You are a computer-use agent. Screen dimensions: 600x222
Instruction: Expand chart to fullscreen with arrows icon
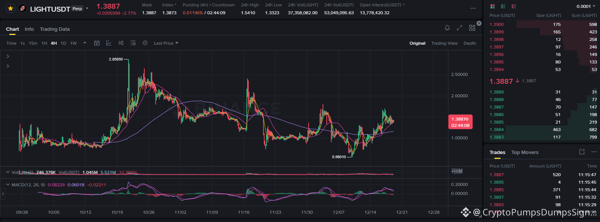459,28
